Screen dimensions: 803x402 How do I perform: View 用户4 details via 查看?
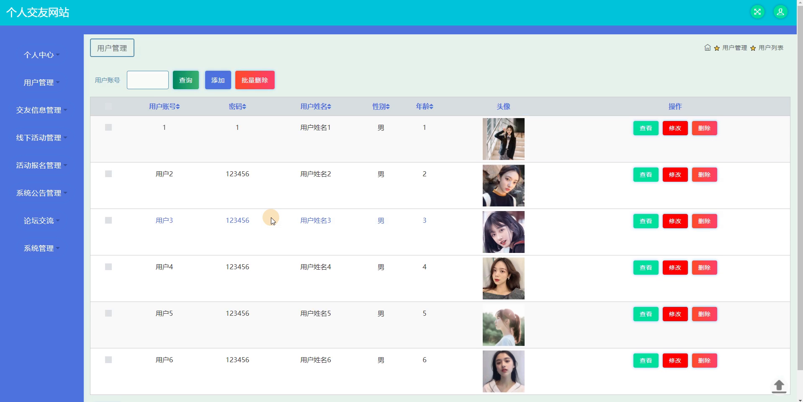pos(646,268)
